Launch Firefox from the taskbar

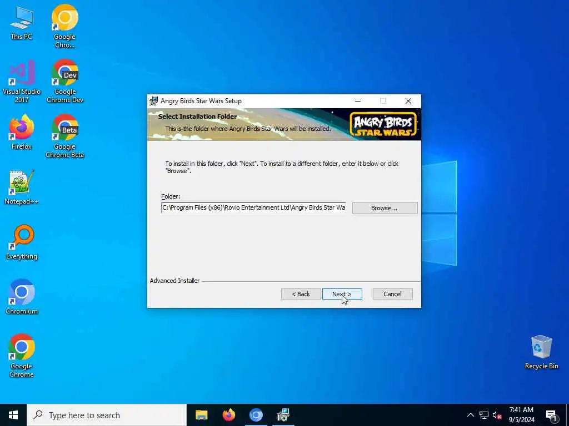(228, 415)
